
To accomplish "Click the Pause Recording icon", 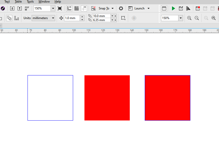I will (205, 8).
